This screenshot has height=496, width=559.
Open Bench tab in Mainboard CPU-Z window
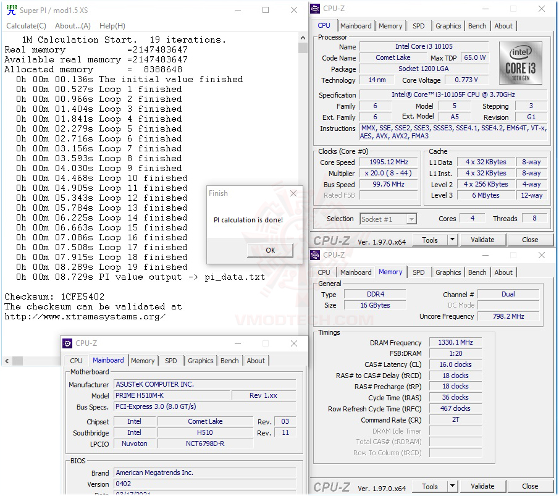click(229, 361)
